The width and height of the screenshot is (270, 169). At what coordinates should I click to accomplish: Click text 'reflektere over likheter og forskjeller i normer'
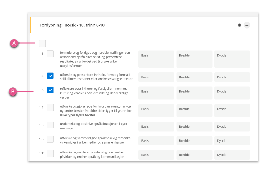(x=93, y=89)
